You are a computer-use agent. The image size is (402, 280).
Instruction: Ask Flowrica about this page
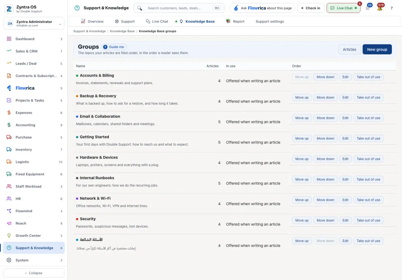click(x=262, y=8)
